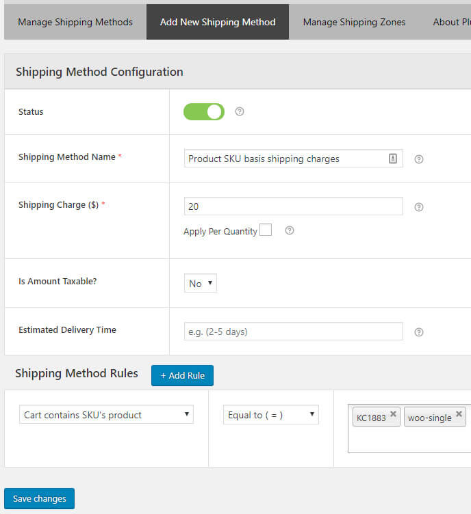The width and height of the screenshot is (471, 514).
Task: Click help icon next to Apply Per Quantity
Action: pyautogui.click(x=290, y=231)
